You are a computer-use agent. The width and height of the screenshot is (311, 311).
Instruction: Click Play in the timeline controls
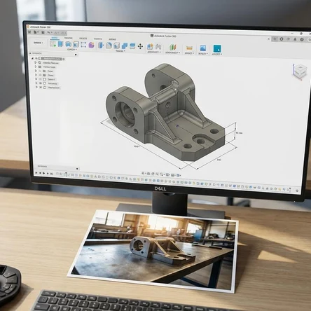pos(43,173)
